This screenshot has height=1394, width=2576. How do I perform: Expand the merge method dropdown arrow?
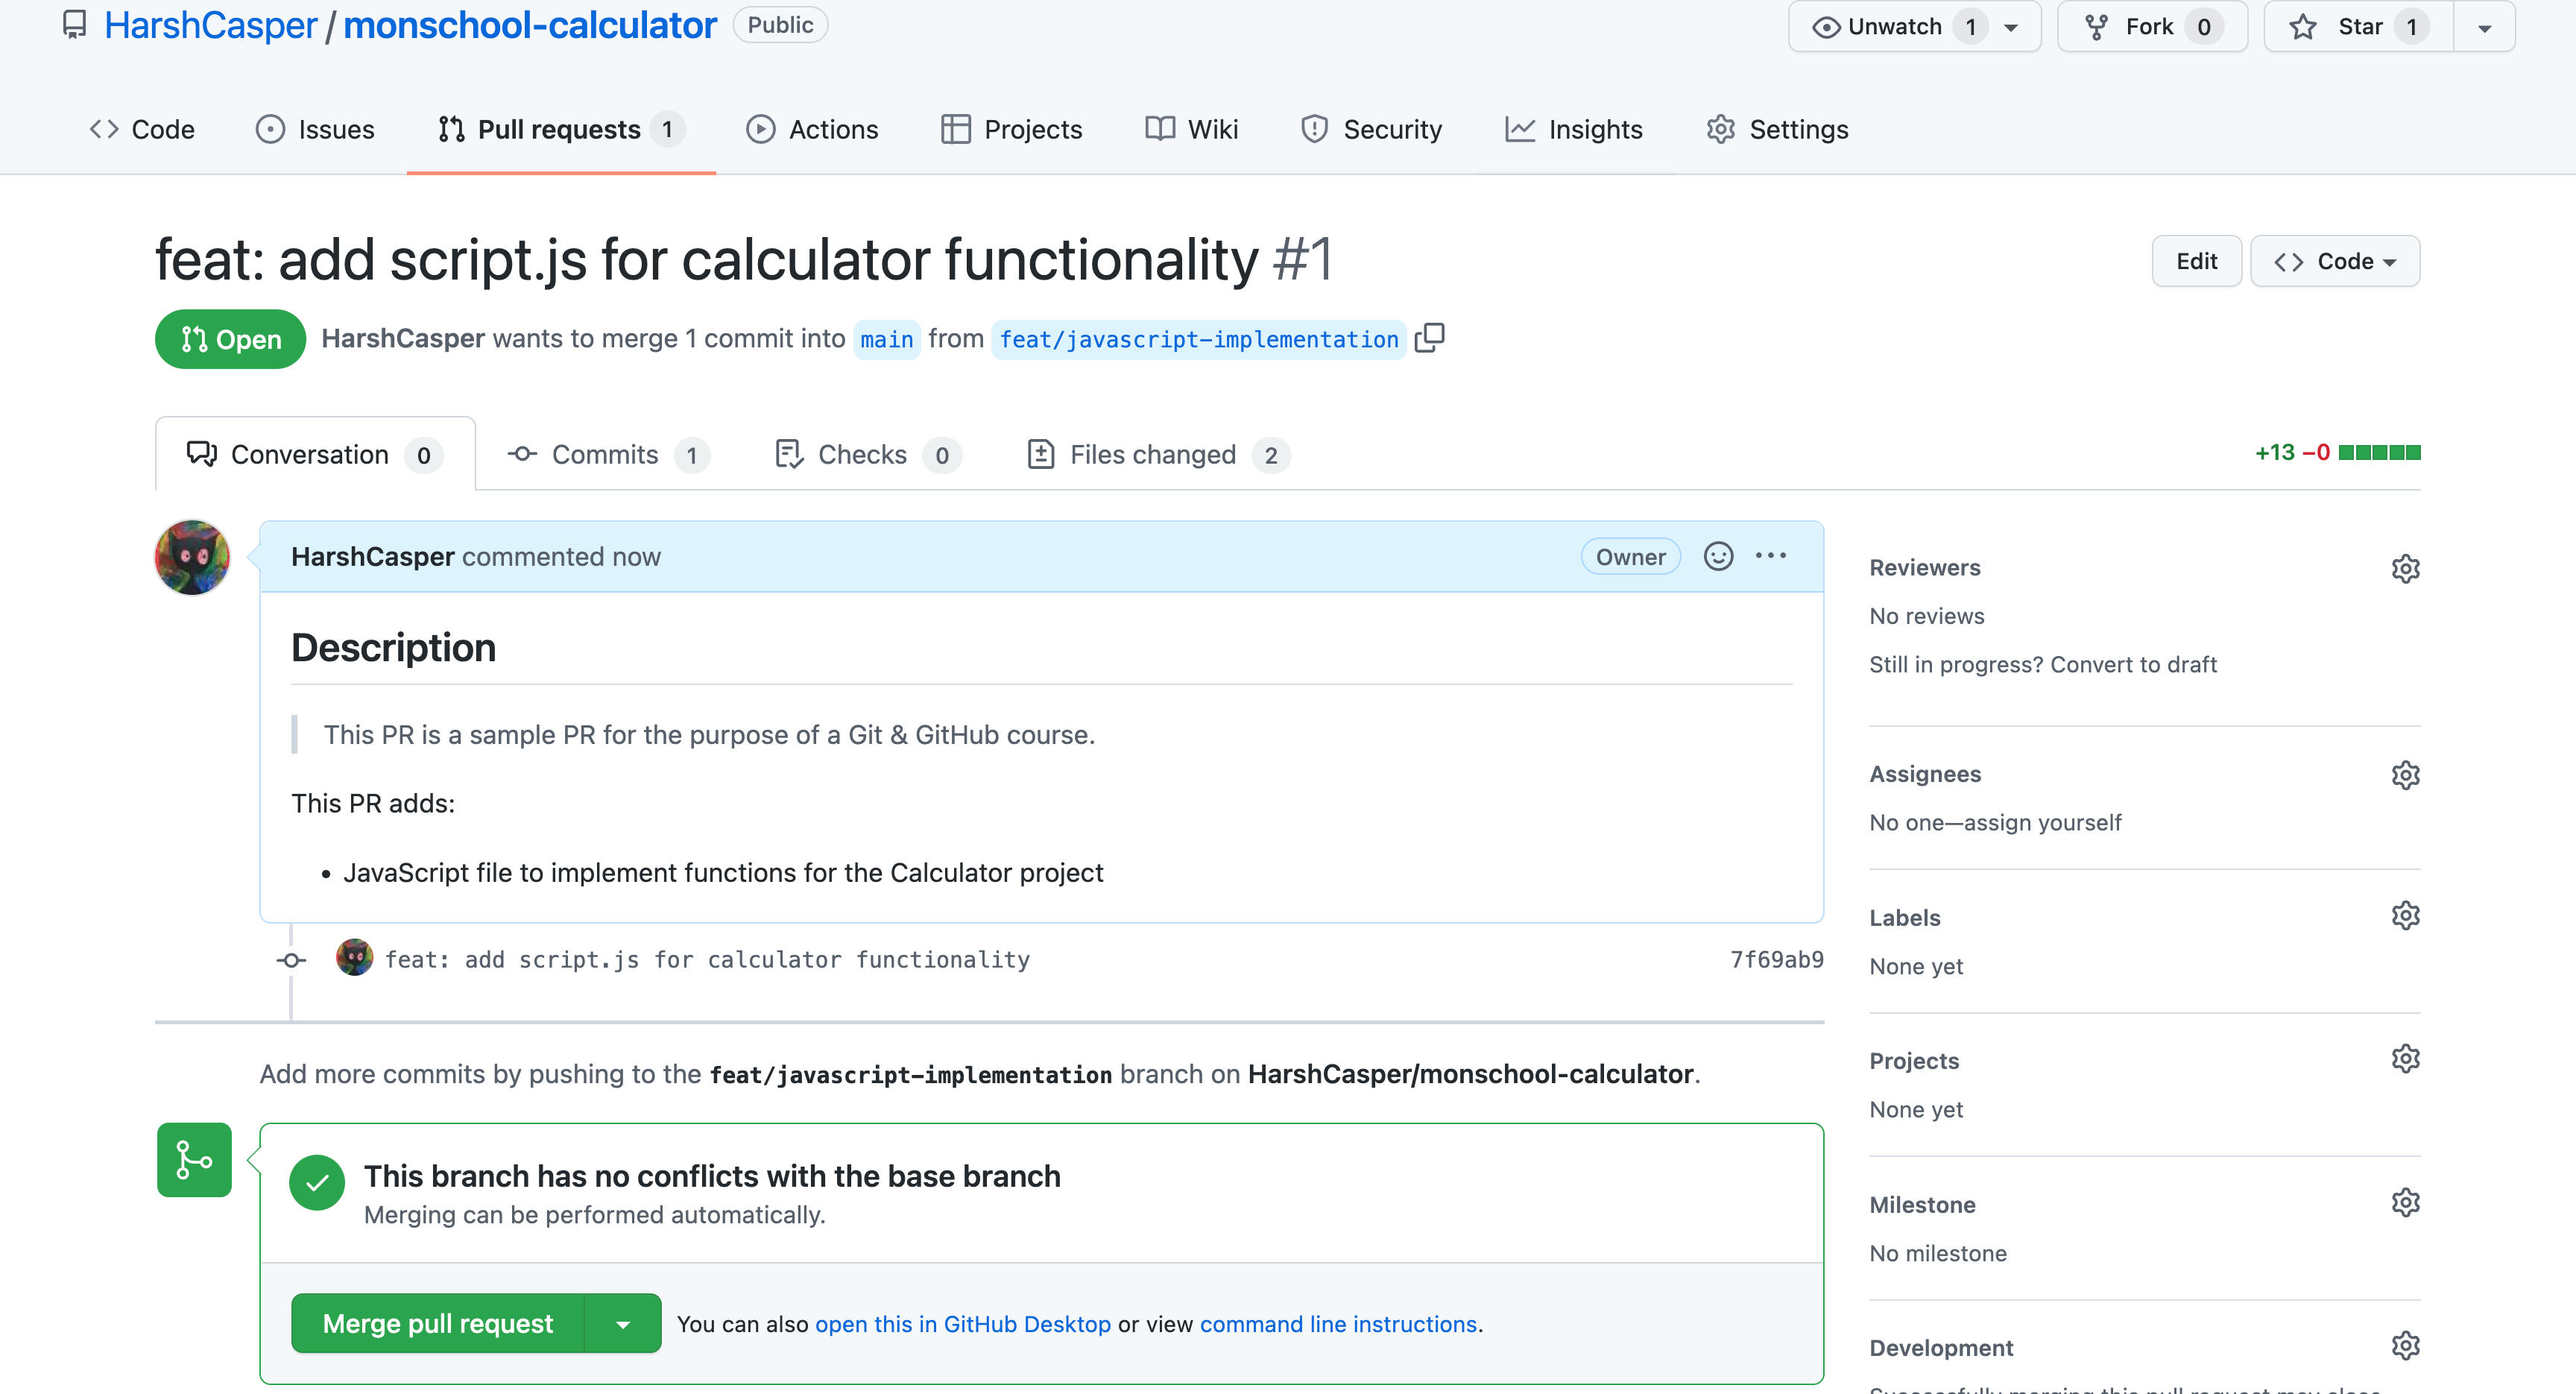623,1323
